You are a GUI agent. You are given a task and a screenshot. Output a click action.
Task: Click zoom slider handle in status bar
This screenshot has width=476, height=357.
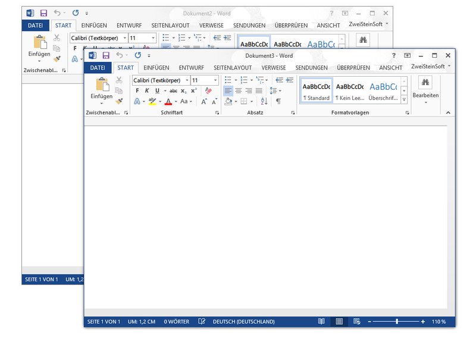(397, 321)
